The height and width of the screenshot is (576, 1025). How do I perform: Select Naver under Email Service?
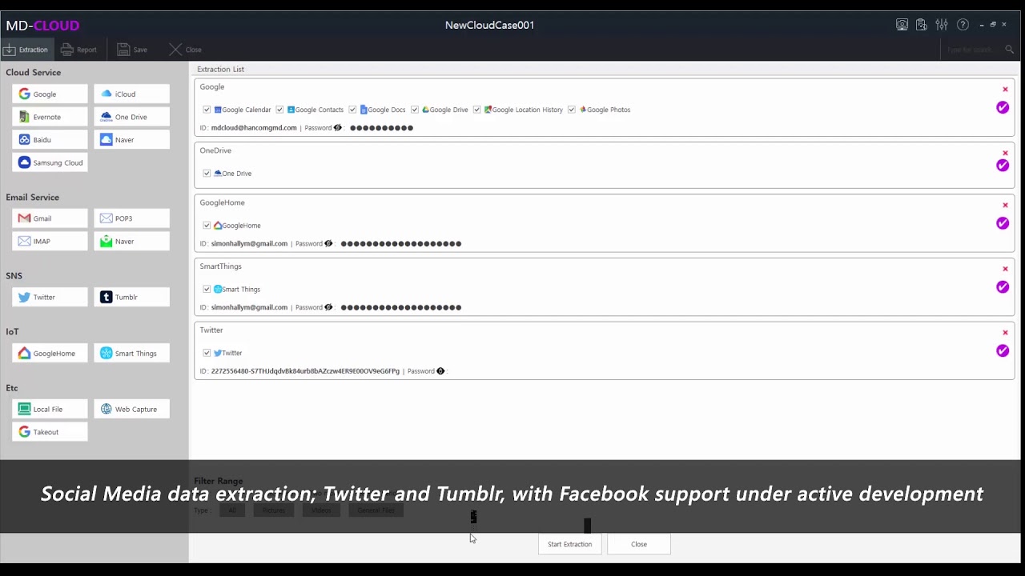point(131,241)
